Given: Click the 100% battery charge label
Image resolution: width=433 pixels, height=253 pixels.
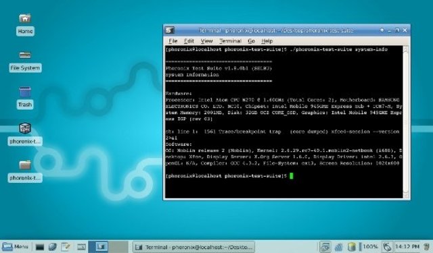Looking at the screenshot, I should tap(370, 246).
